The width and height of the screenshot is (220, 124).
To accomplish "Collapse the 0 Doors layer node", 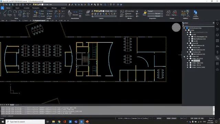I will coord(187,43).
